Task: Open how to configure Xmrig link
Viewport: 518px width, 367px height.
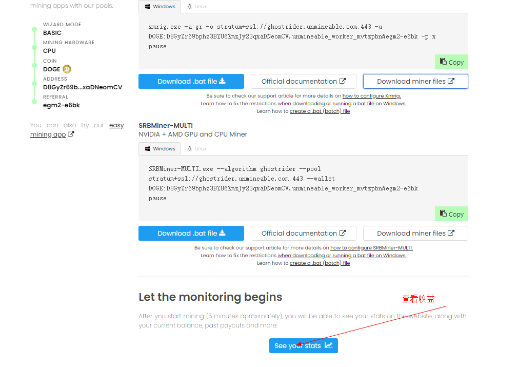Action: 371,96
